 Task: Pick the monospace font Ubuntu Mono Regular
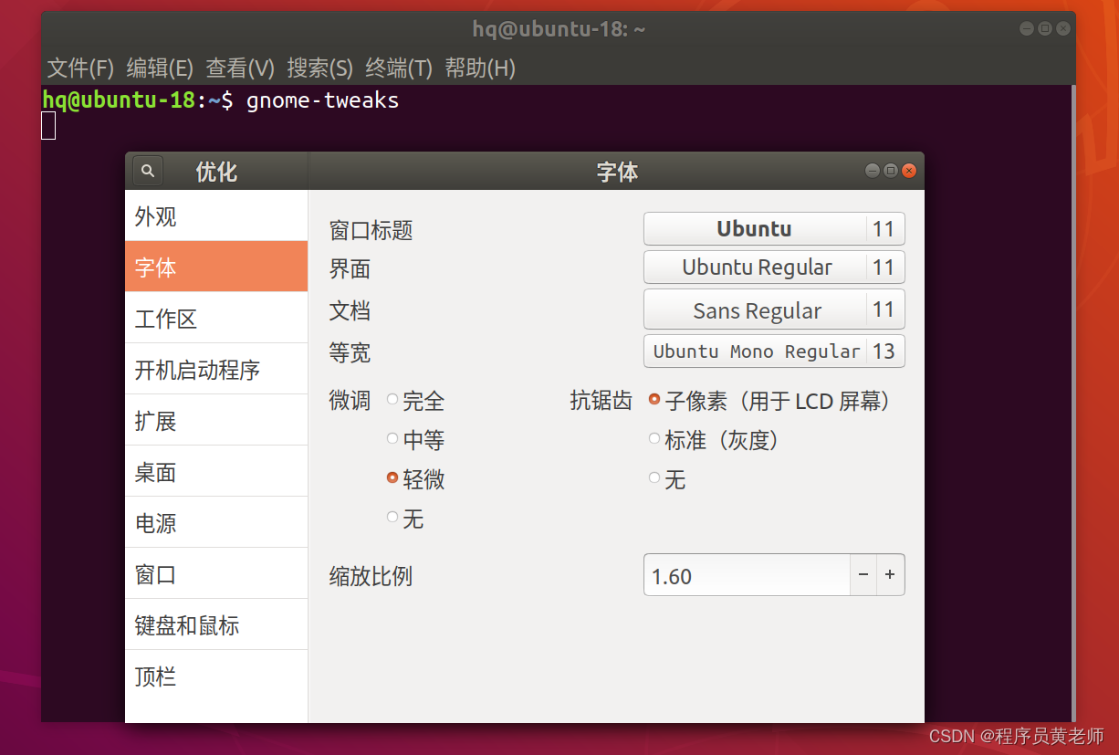coord(774,351)
